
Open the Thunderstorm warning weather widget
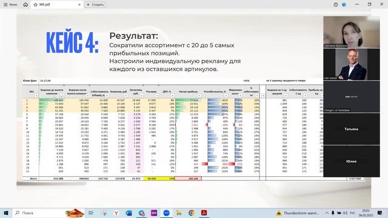tap(298, 213)
